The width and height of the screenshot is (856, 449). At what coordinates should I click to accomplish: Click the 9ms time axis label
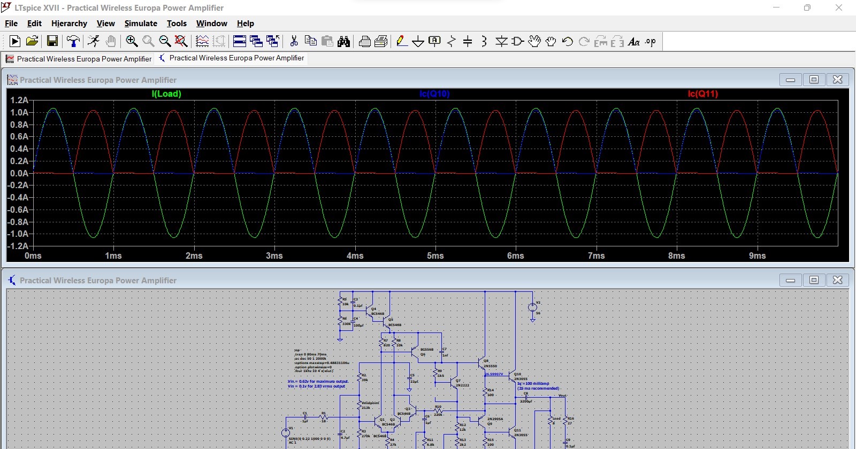(x=758, y=256)
